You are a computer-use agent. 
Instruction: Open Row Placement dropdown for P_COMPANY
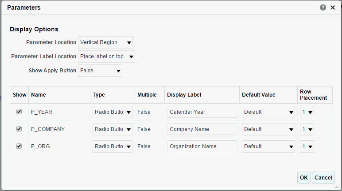pyautogui.click(x=307, y=129)
